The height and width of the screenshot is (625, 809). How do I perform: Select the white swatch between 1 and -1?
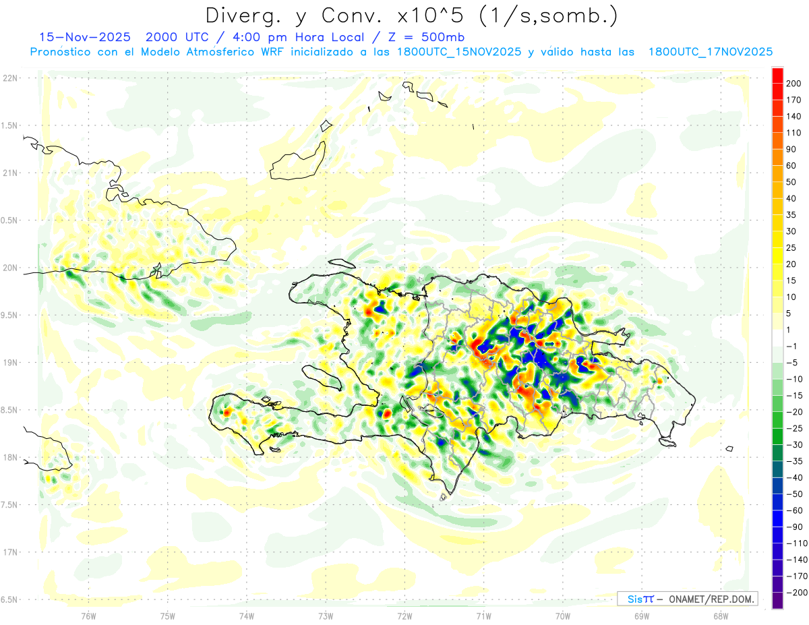point(778,338)
